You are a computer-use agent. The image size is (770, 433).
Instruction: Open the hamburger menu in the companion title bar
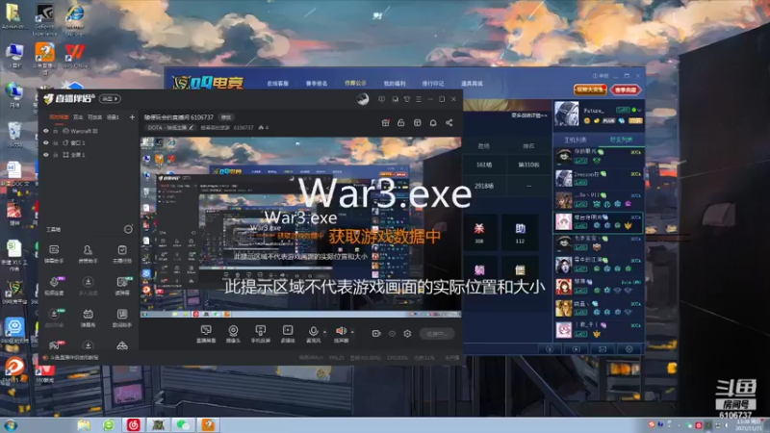(x=419, y=99)
